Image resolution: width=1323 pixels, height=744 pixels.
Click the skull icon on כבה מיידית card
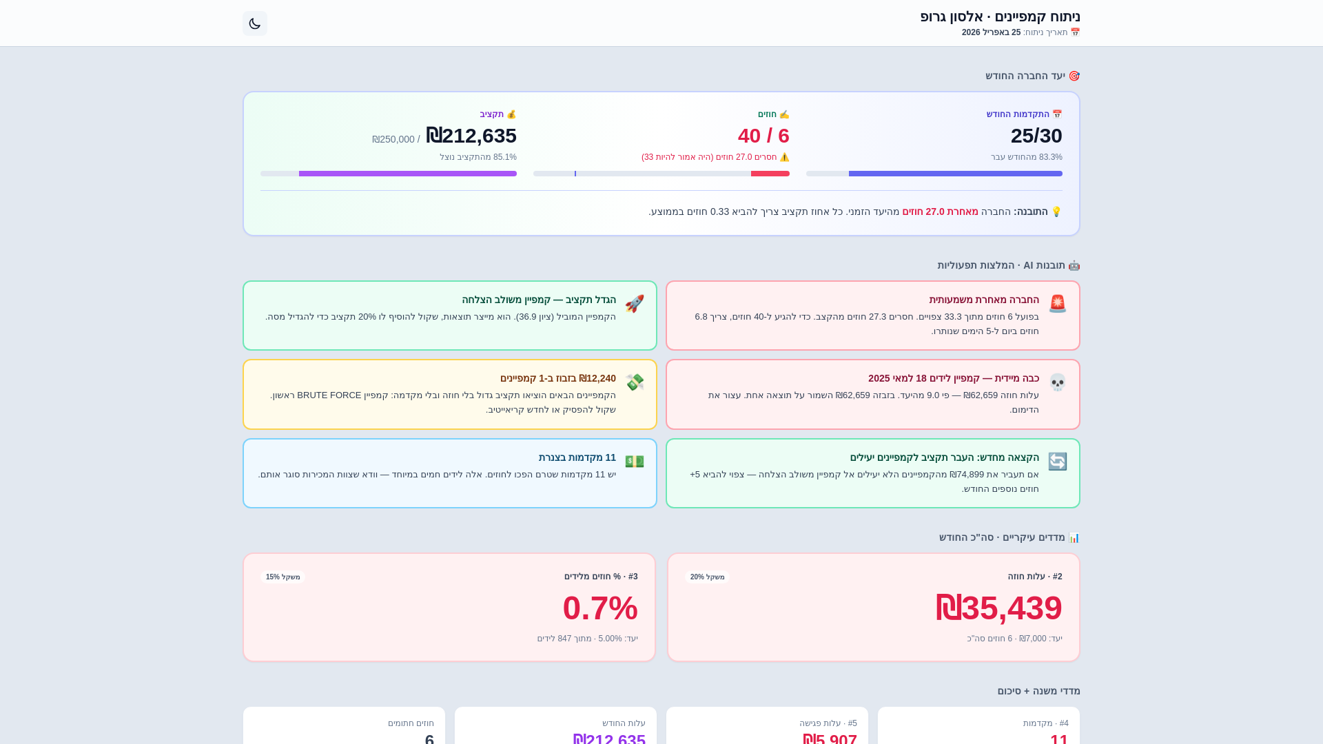pos(1058,382)
